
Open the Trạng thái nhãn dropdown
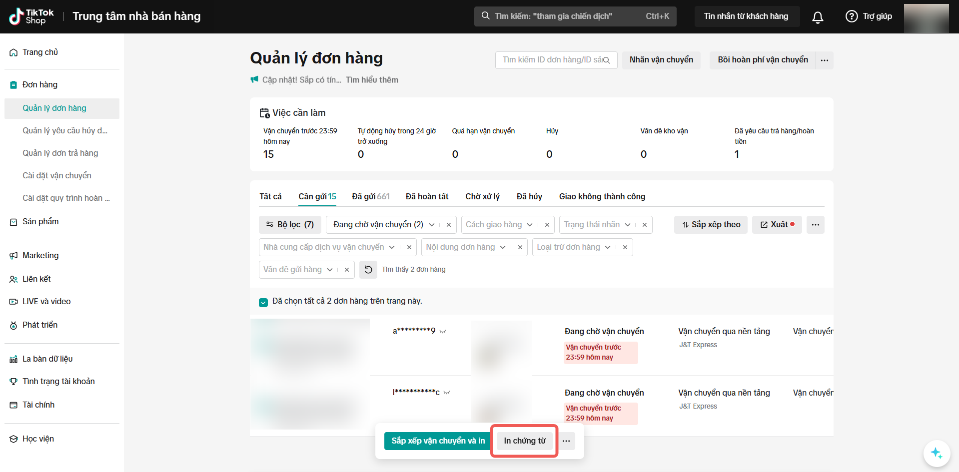point(628,225)
